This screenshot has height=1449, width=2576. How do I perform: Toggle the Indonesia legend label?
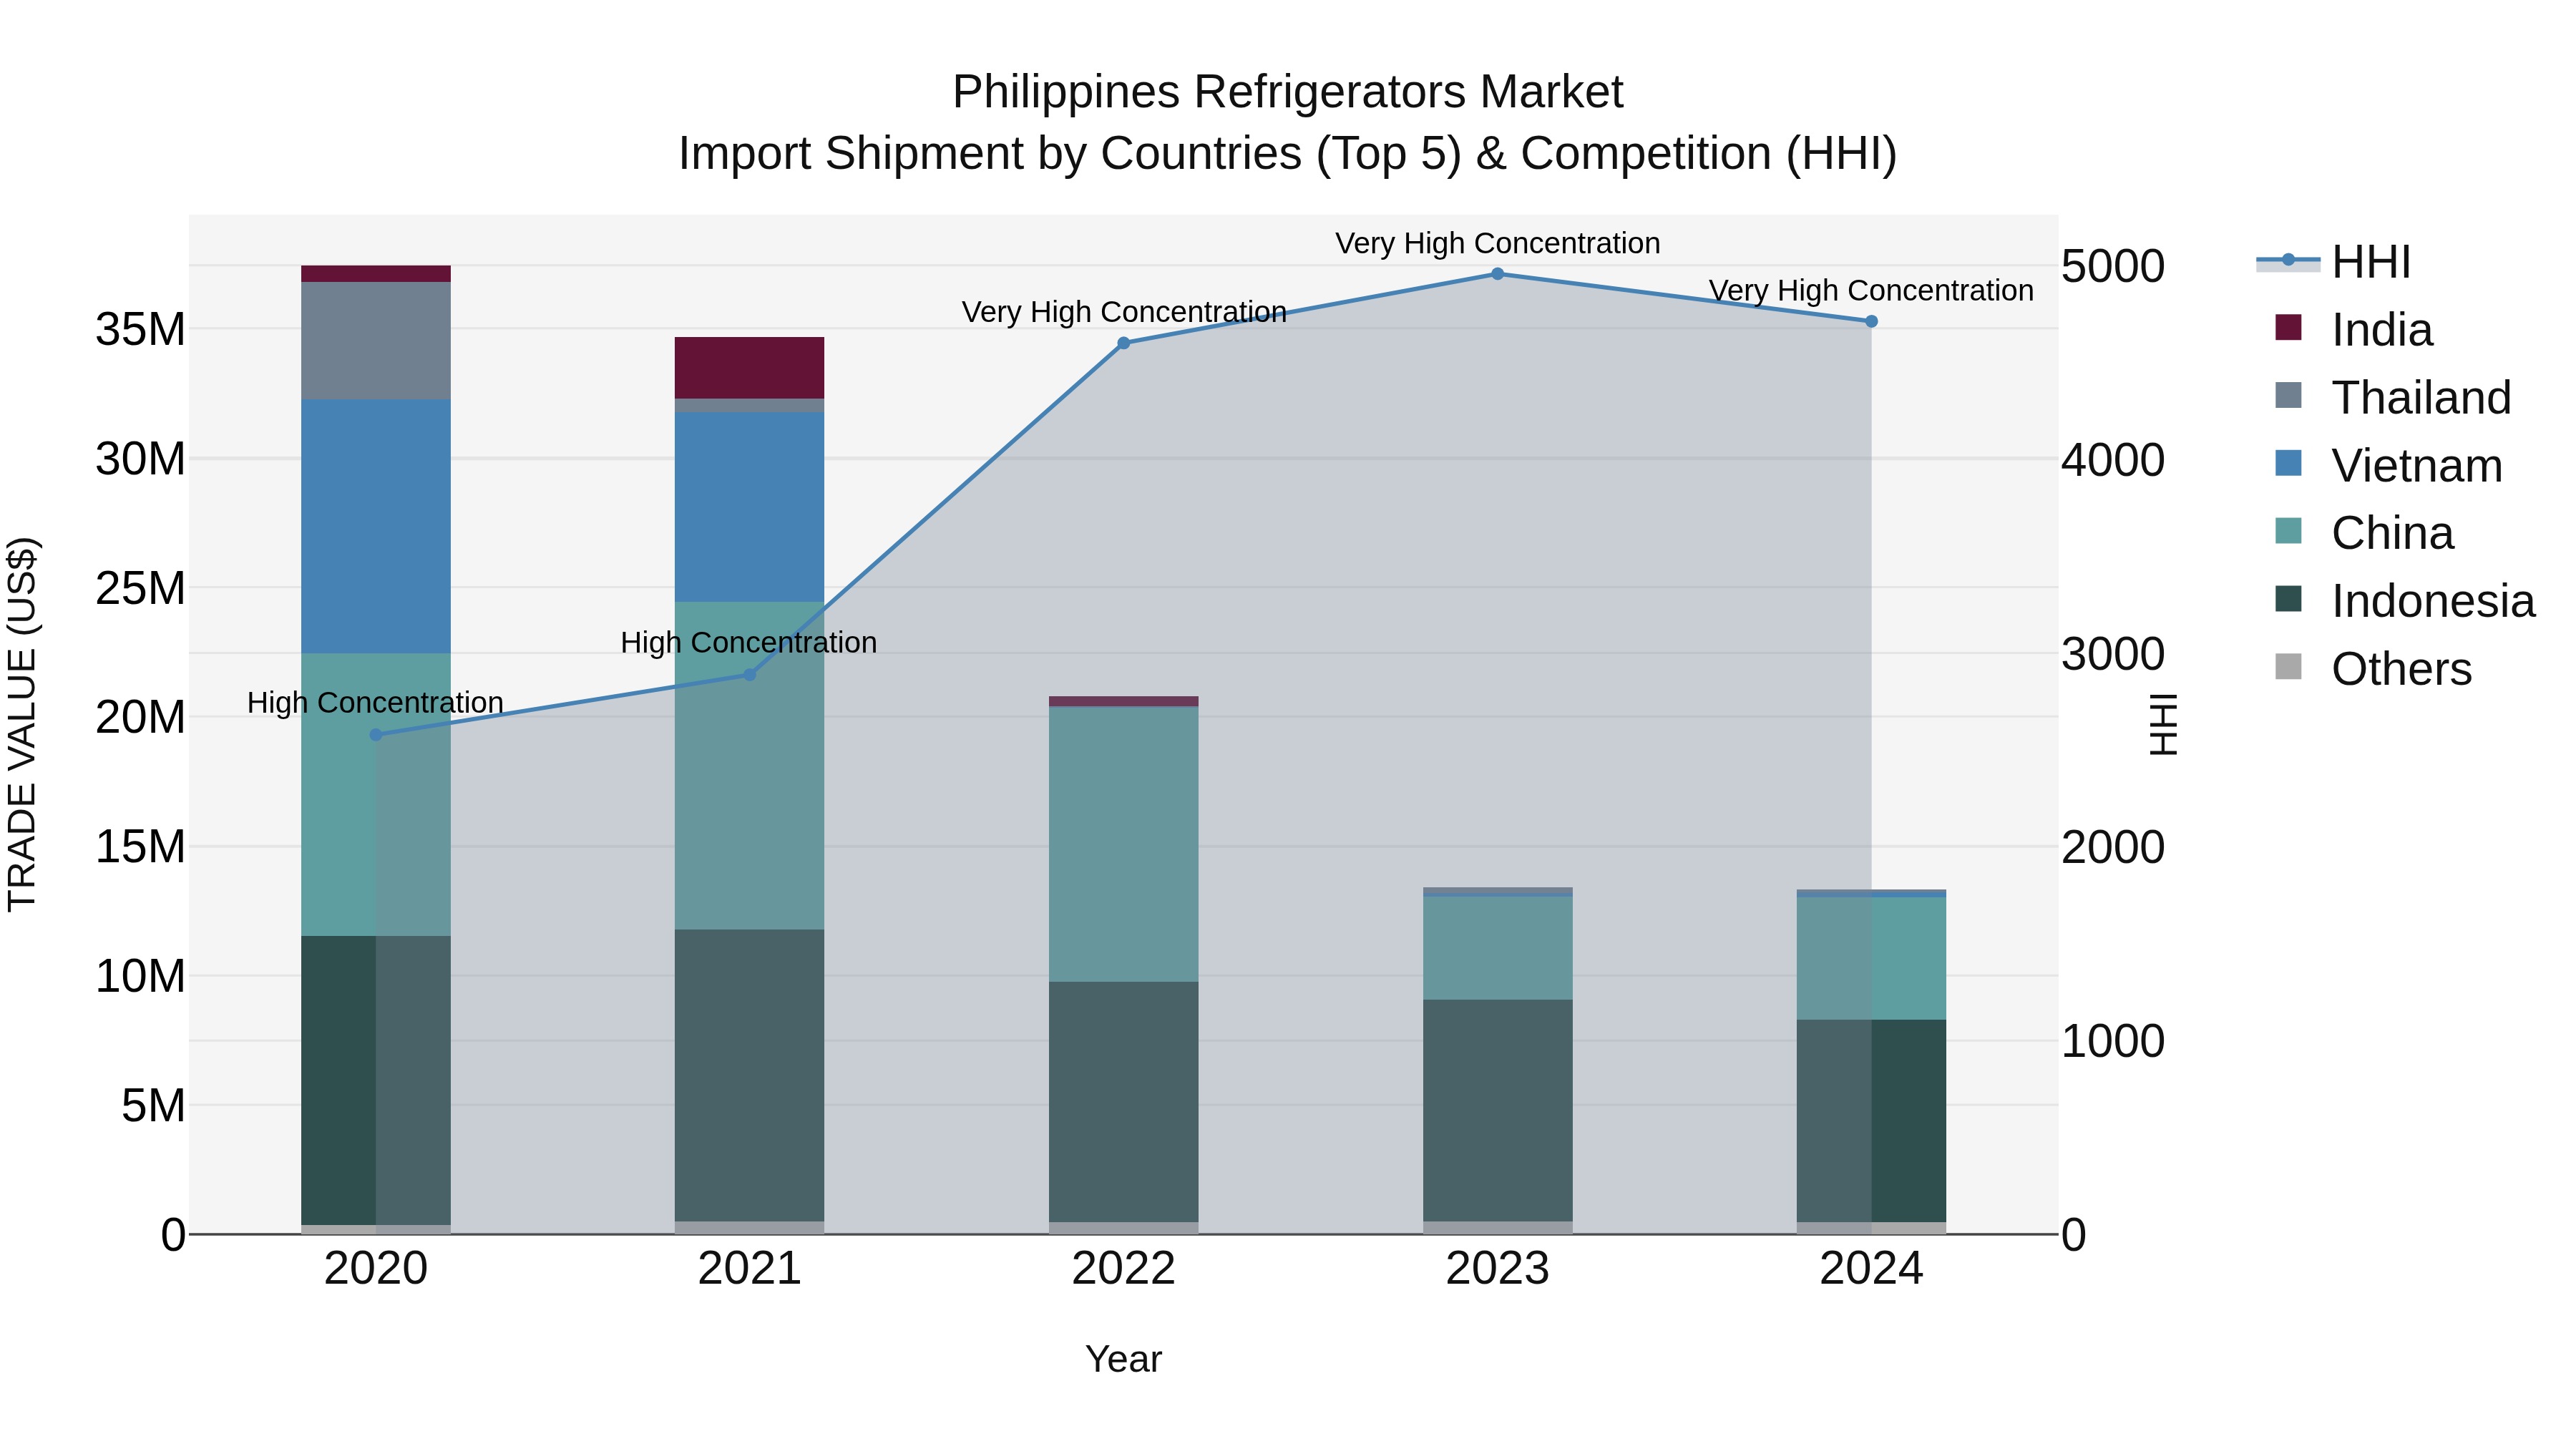[x=2433, y=601]
